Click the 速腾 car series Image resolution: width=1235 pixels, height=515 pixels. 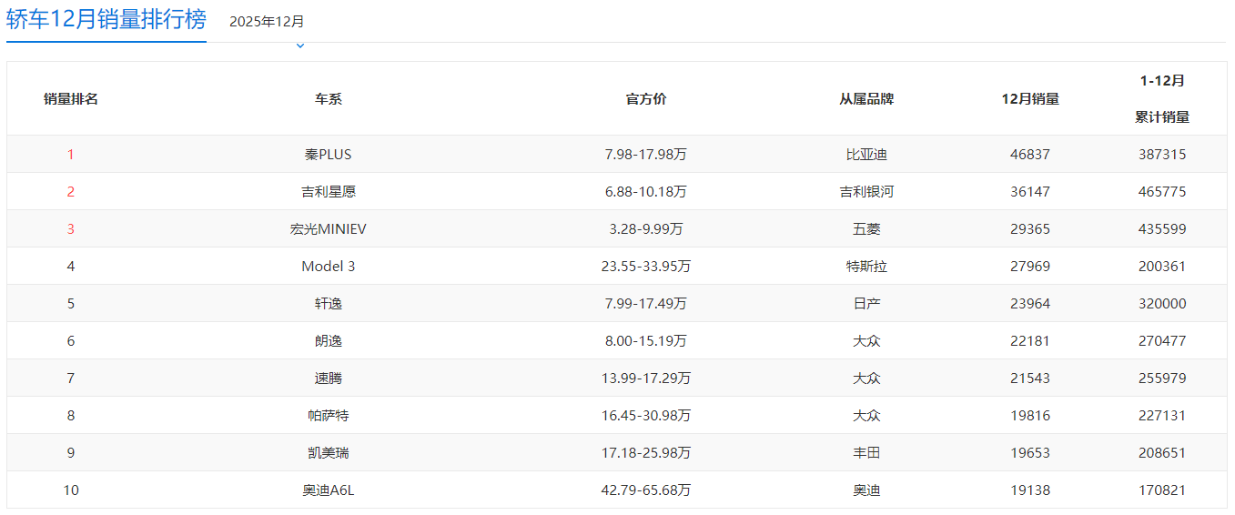click(x=328, y=379)
